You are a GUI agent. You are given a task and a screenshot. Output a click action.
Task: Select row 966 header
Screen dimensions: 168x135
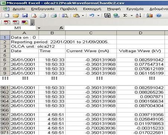pos(5,110)
